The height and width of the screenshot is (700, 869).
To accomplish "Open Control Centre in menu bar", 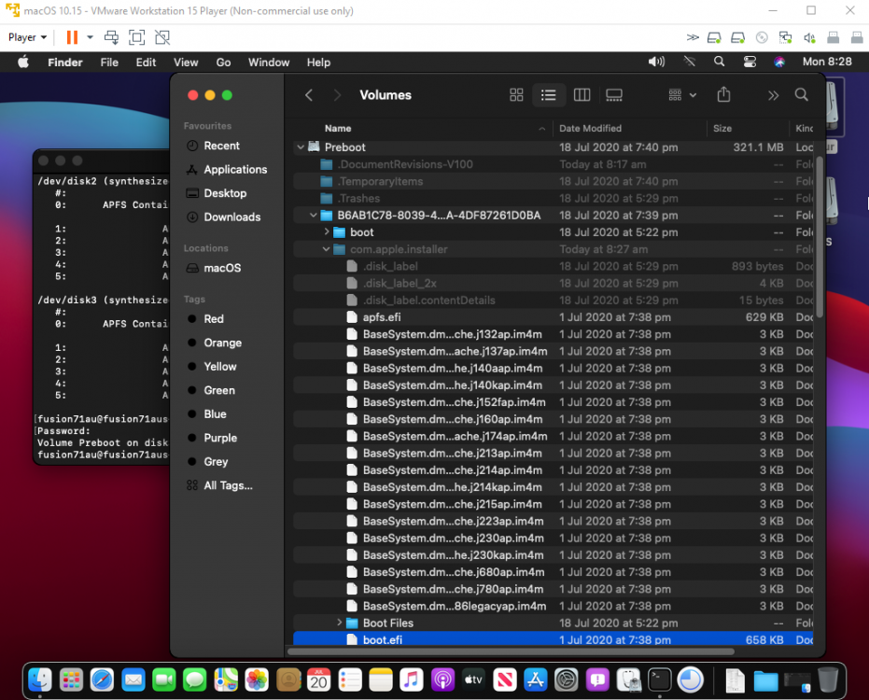I will [x=750, y=62].
